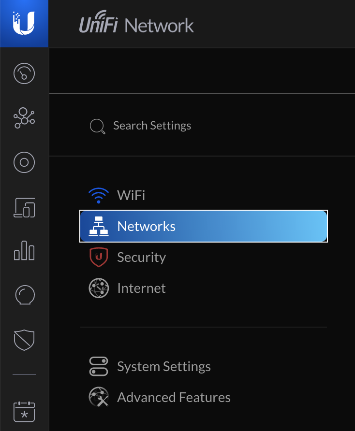Click the System Settings toggles icon
The image size is (355, 431).
pos(99,366)
